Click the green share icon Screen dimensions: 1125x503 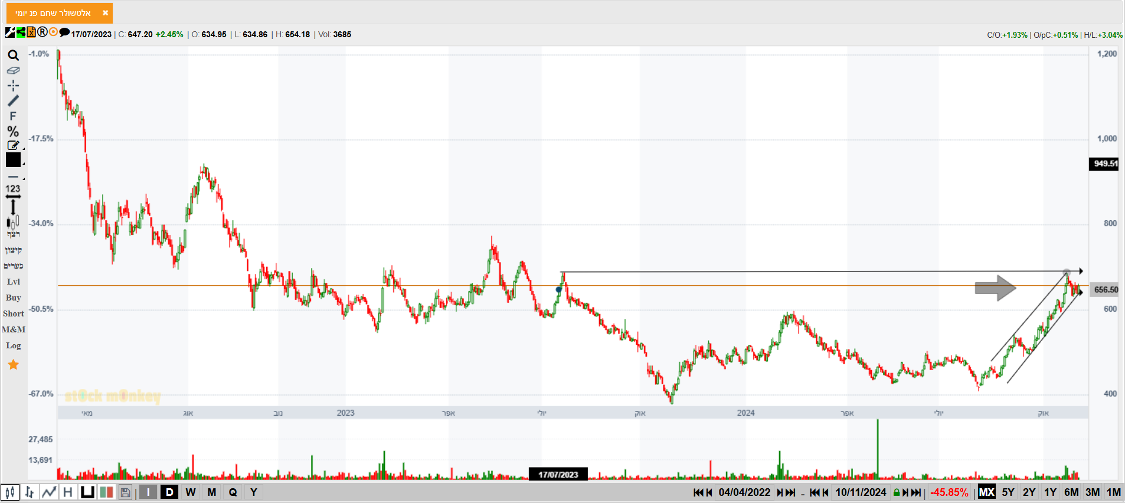tap(21, 32)
